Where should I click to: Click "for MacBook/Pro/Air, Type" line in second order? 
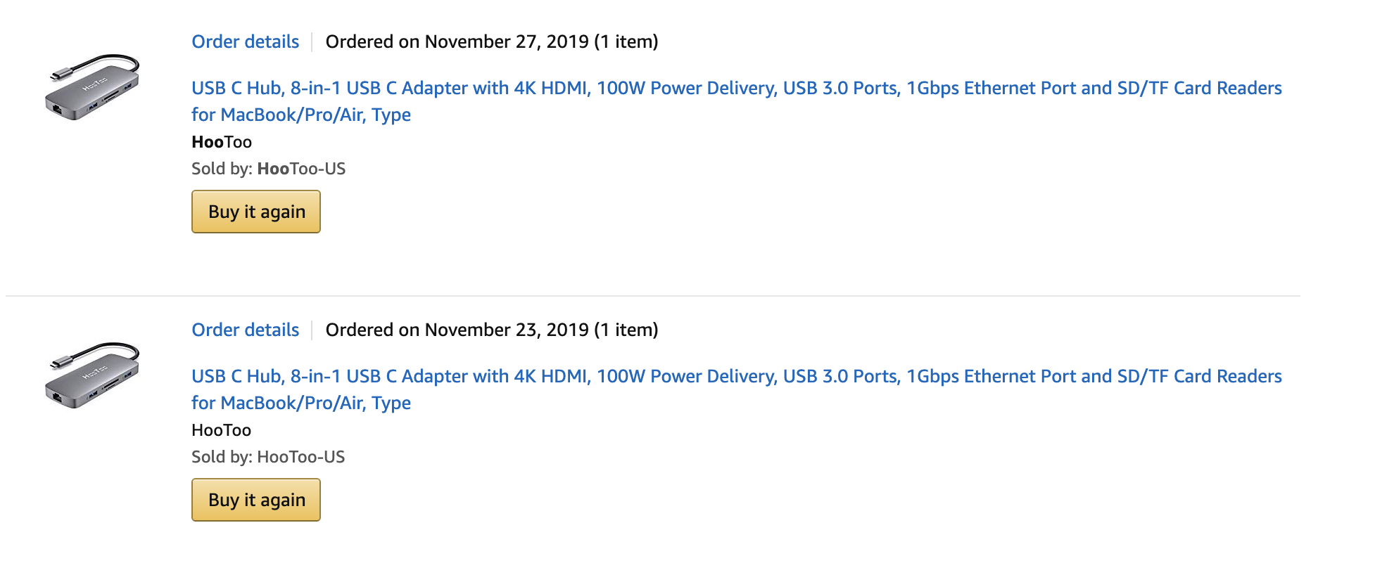pos(300,403)
